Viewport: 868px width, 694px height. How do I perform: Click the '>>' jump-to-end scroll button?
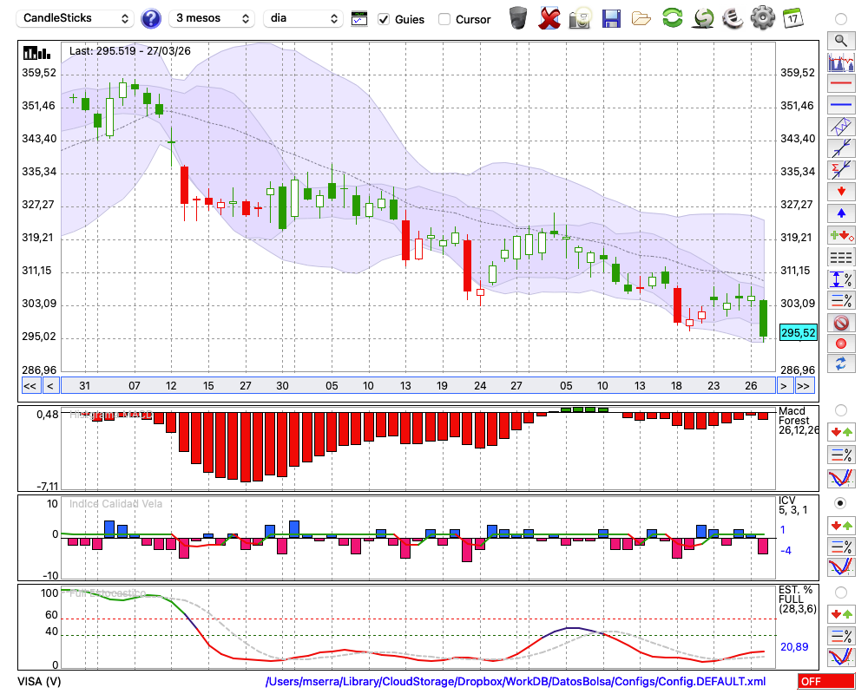coord(805,386)
